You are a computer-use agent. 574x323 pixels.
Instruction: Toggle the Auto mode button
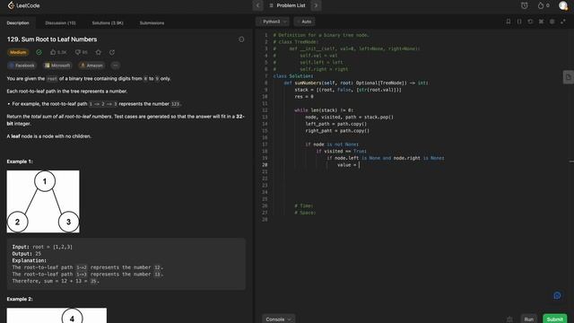tap(304, 22)
